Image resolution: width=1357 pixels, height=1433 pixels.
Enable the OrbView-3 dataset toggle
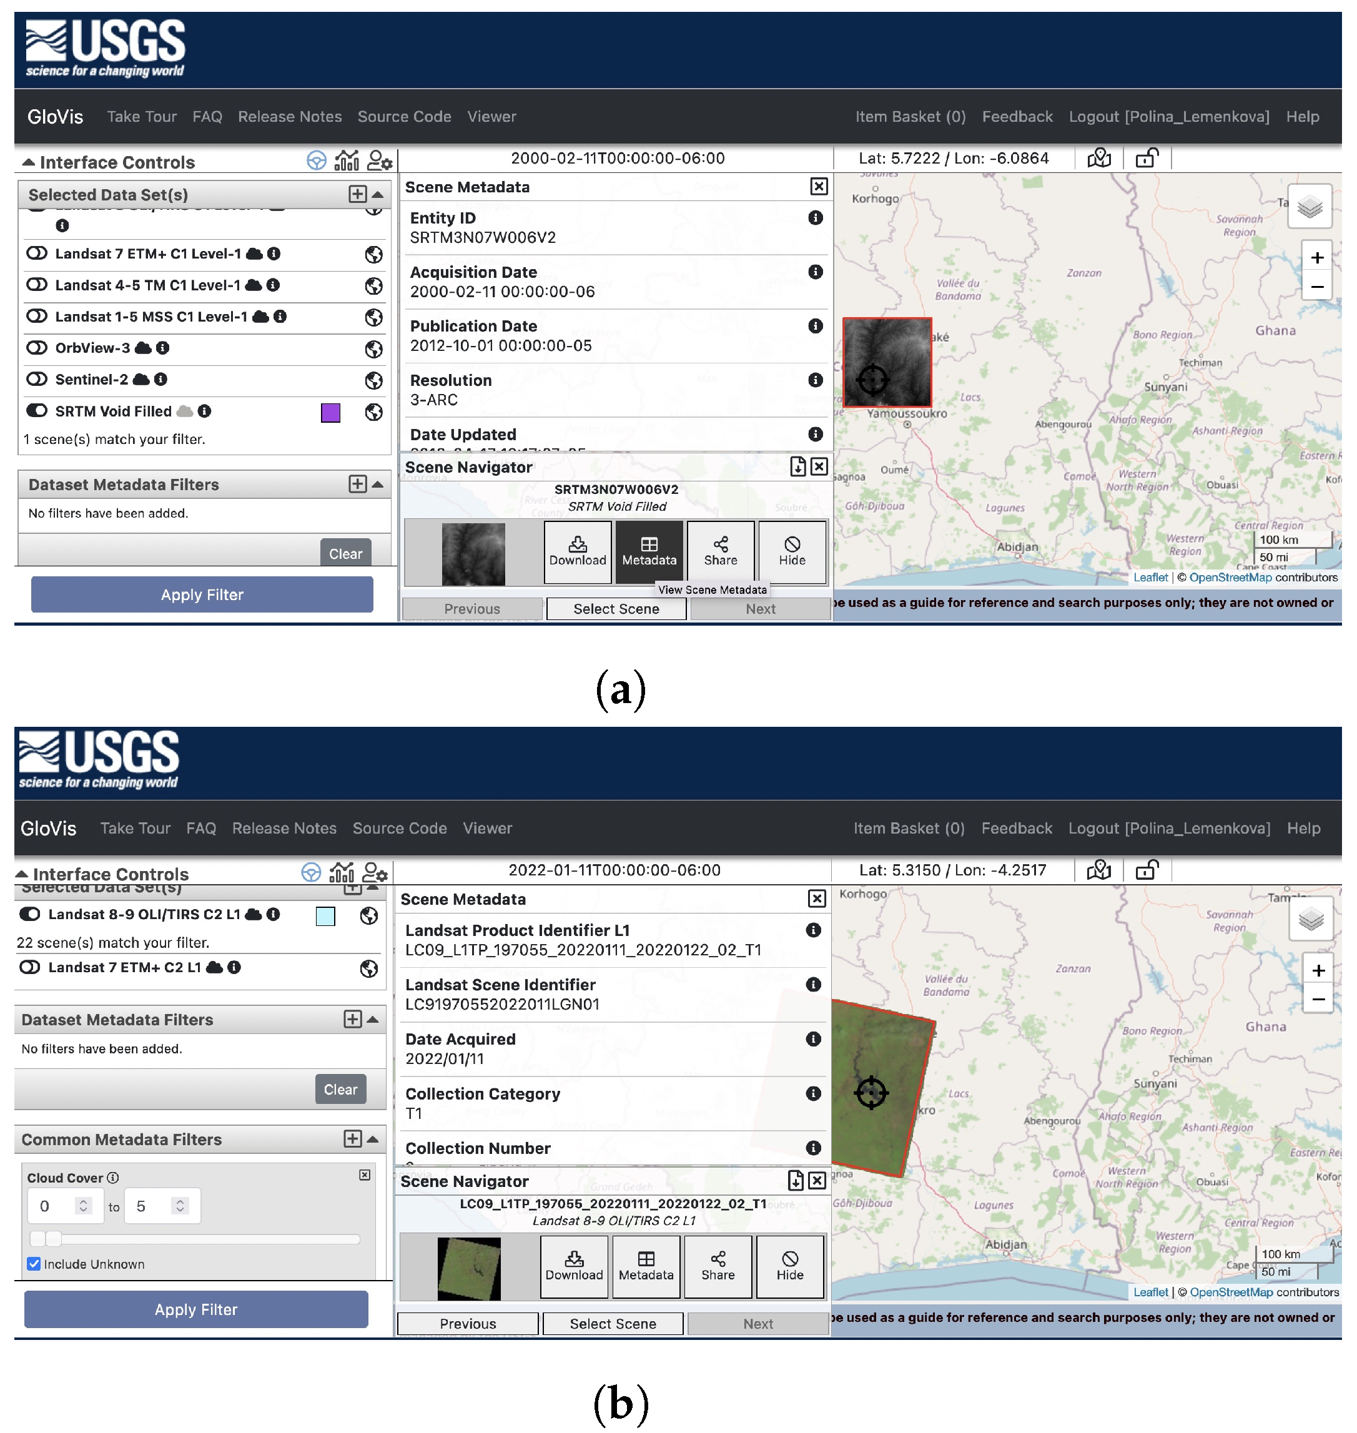click(x=36, y=348)
